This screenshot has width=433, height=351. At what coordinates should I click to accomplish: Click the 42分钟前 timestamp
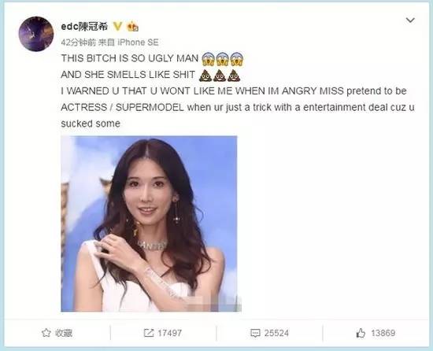pos(79,42)
